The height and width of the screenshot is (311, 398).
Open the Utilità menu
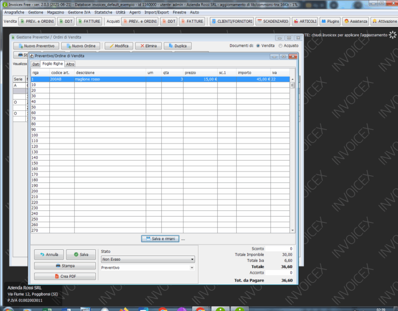(121, 12)
